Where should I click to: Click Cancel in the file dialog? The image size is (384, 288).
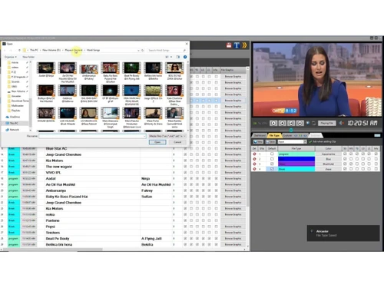[177, 142]
